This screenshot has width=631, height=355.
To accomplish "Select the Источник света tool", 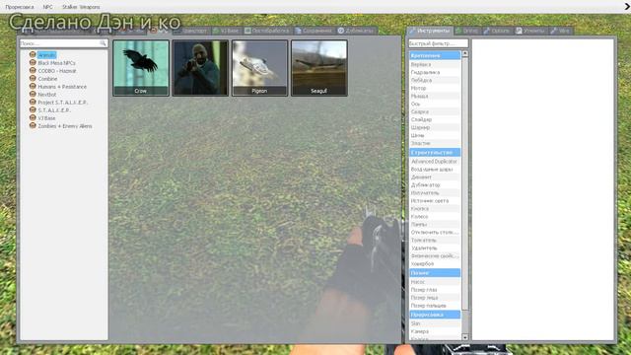I will (435, 201).
